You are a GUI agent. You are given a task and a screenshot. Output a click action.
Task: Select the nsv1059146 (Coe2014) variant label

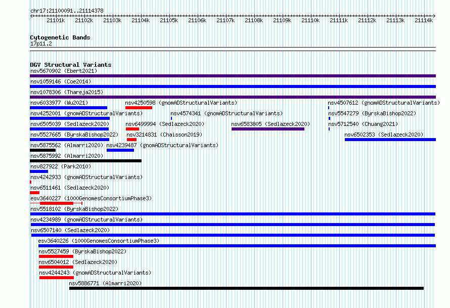pyautogui.click(x=61, y=81)
